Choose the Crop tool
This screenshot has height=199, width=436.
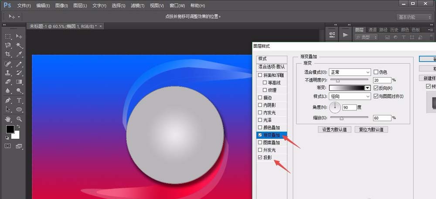[x=8, y=55]
